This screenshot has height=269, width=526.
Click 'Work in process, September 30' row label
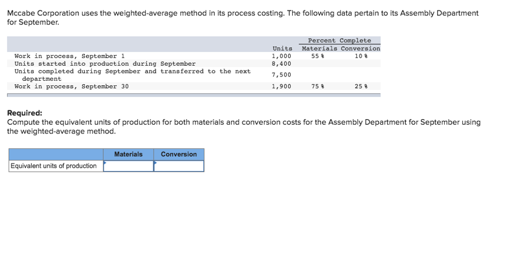pyautogui.click(x=71, y=87)
